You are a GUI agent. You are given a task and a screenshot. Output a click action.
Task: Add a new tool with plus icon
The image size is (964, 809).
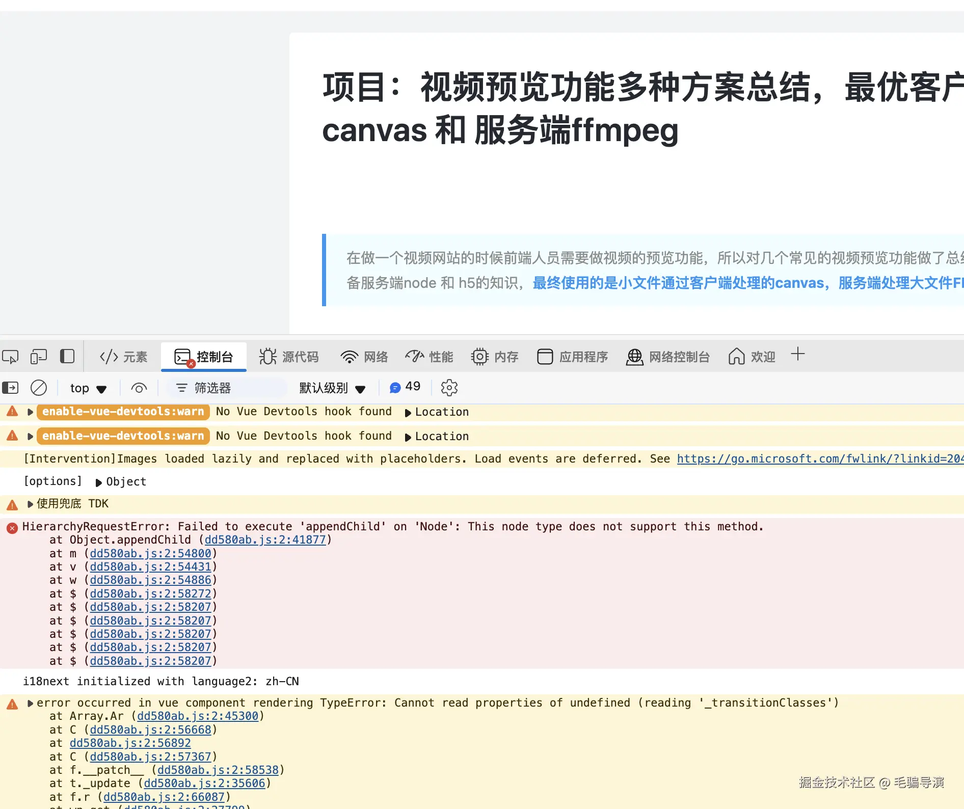[x=798, y=354]
